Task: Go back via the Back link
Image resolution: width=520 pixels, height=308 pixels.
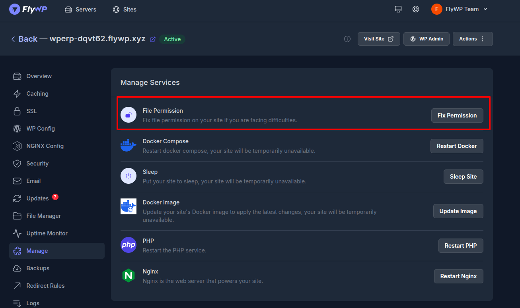Action: [x=24, y=39]
